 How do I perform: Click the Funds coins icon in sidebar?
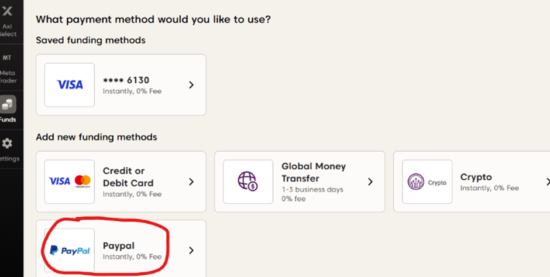[8, 105]
